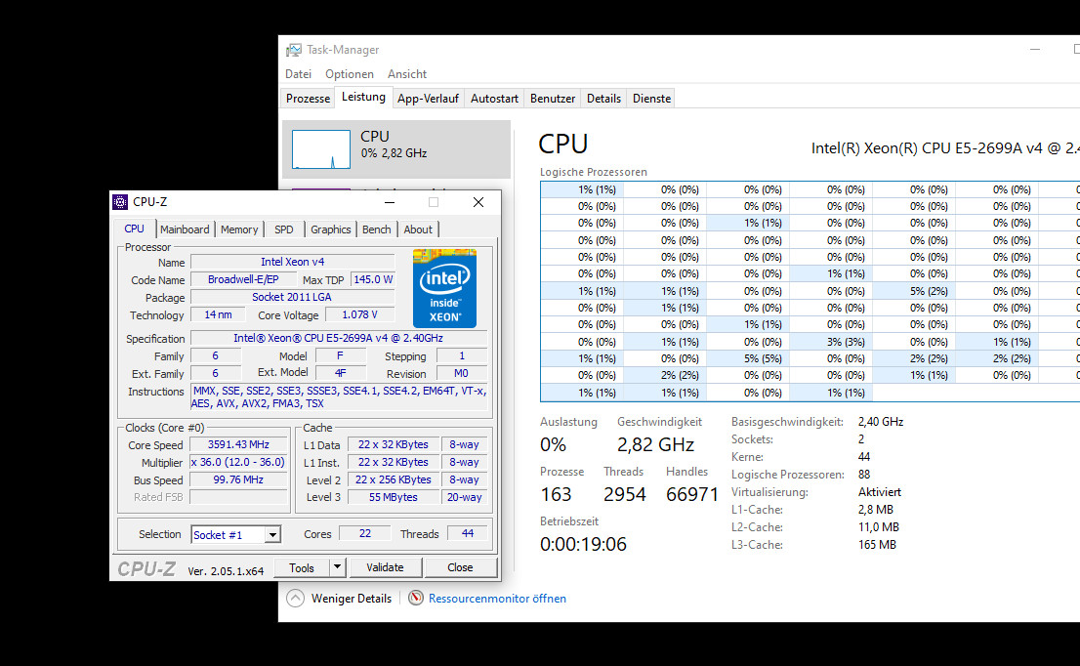The height and width of the screenshot is (666, 1080).
Task: Open the Autostart tab
Action: (494, 99)
